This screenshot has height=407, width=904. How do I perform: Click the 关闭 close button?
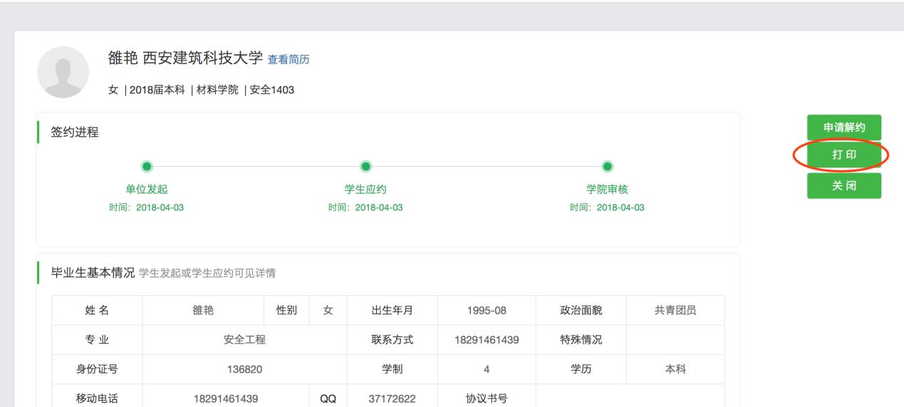pos(843,185)
